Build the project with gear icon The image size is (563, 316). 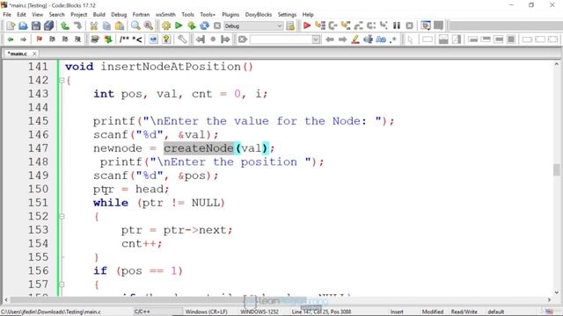[166, 25]
